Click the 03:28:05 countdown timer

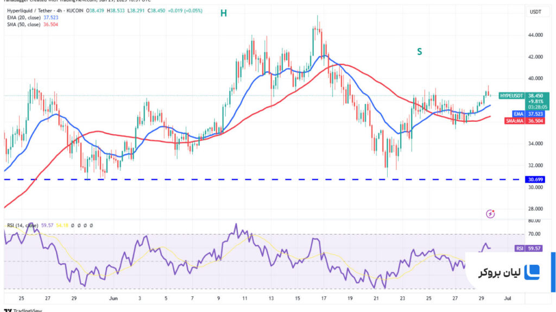click(537, 107)
